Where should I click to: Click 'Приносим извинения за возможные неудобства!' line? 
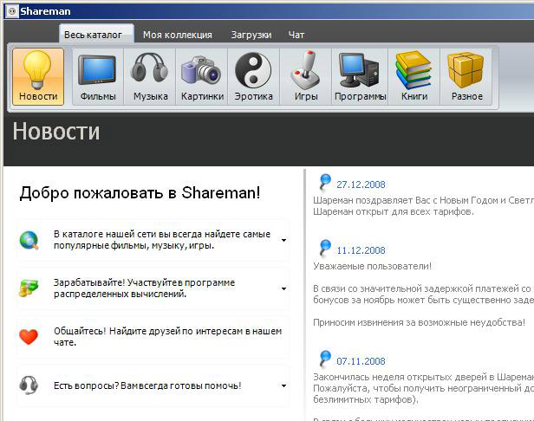pyautogui.click(x=420, y=322)
